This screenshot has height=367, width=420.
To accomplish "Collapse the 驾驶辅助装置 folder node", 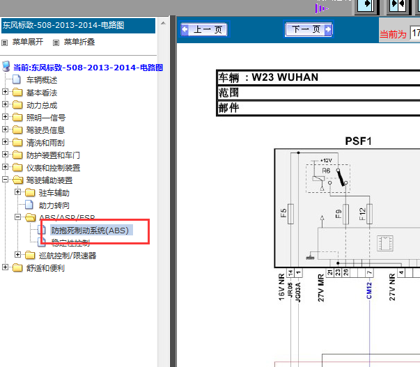I will pos(5,179).
